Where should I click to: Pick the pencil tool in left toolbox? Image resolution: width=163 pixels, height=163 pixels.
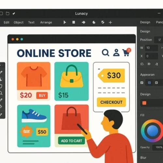coord(1,100)
